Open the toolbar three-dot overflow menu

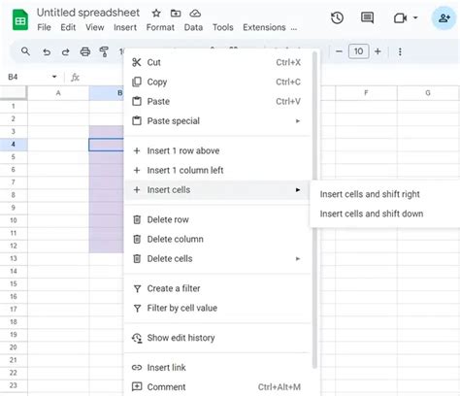click(400, 51)
